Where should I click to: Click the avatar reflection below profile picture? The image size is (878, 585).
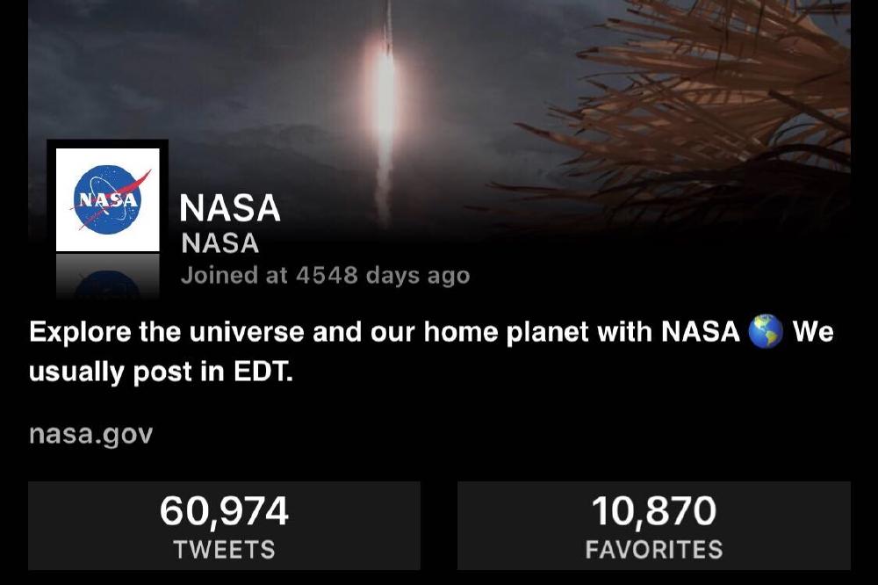[107, 276]
